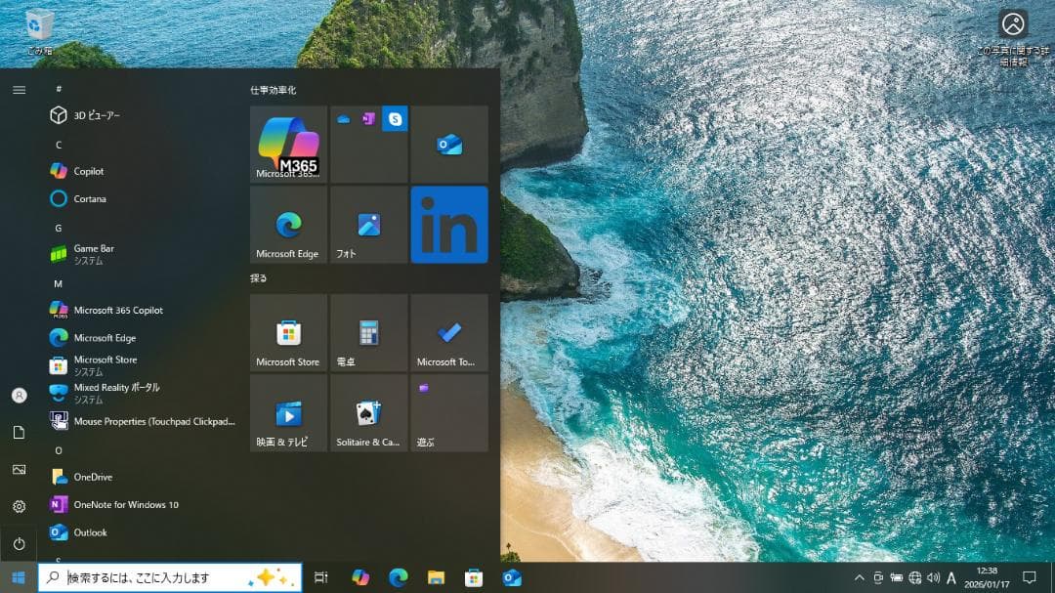1055x593 pixels.
Task: Open the Solitaire & Casual Games tile
Action: 368,412
